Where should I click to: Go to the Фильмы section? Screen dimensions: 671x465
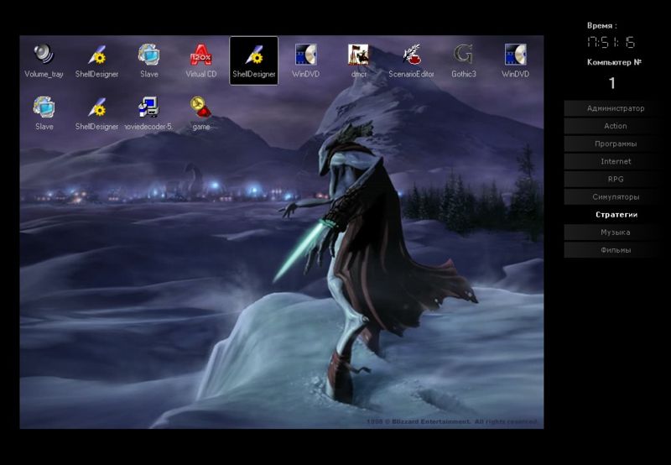(x=616, y=250)
